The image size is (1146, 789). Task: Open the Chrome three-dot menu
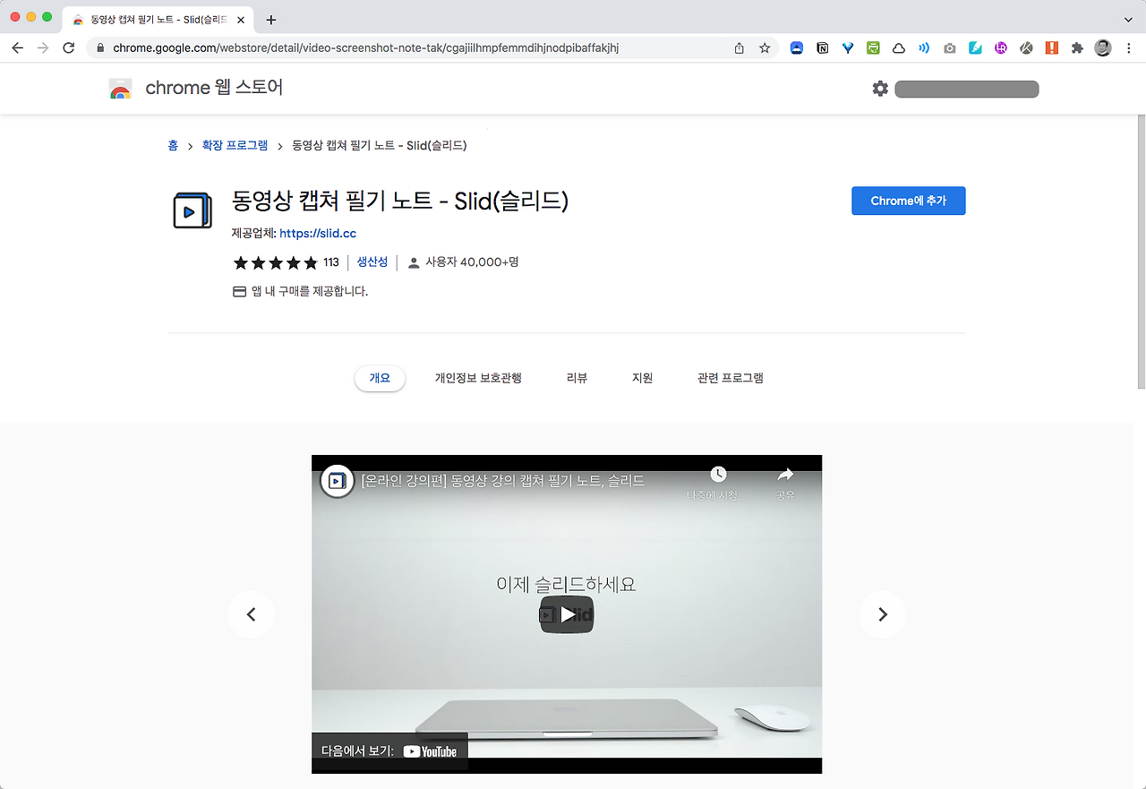1129,48
